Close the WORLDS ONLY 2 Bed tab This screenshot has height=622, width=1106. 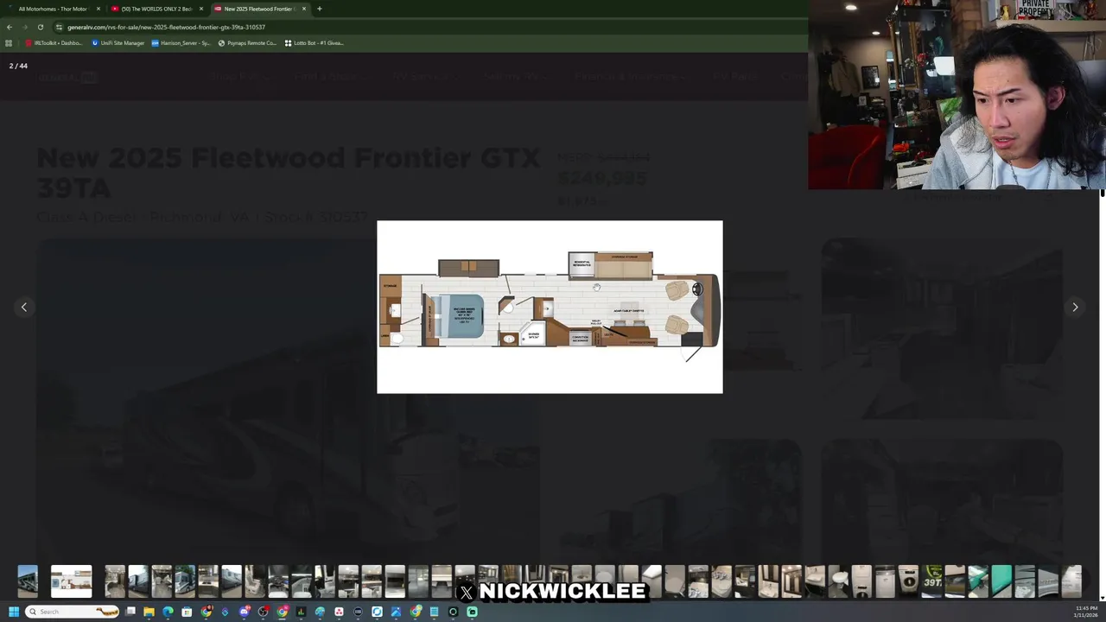200,9
